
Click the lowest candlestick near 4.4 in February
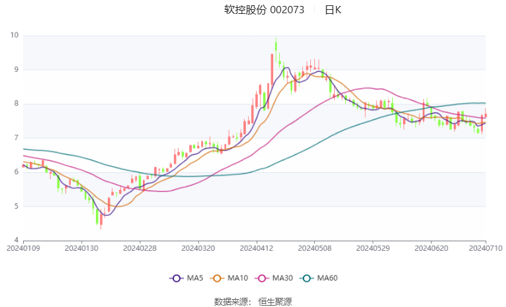point(101,219)
